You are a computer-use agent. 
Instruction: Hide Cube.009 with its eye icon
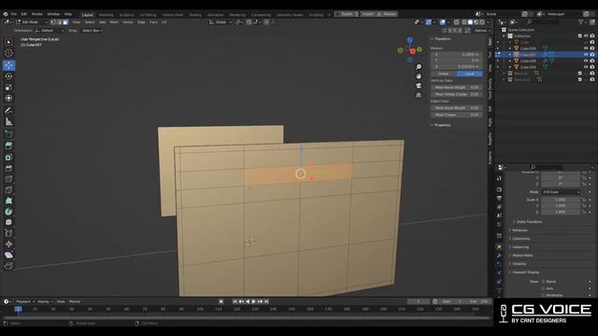click(x=586, y=67)
